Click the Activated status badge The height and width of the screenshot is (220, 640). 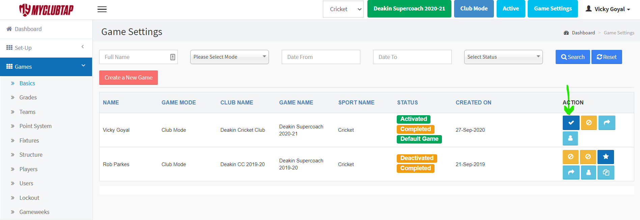[x=414, y=119]
